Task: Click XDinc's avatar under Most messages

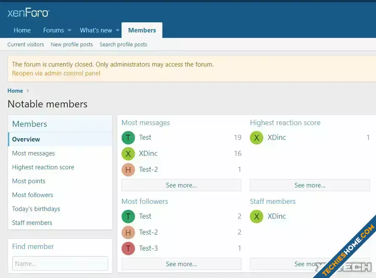Action: pos(128,154)
